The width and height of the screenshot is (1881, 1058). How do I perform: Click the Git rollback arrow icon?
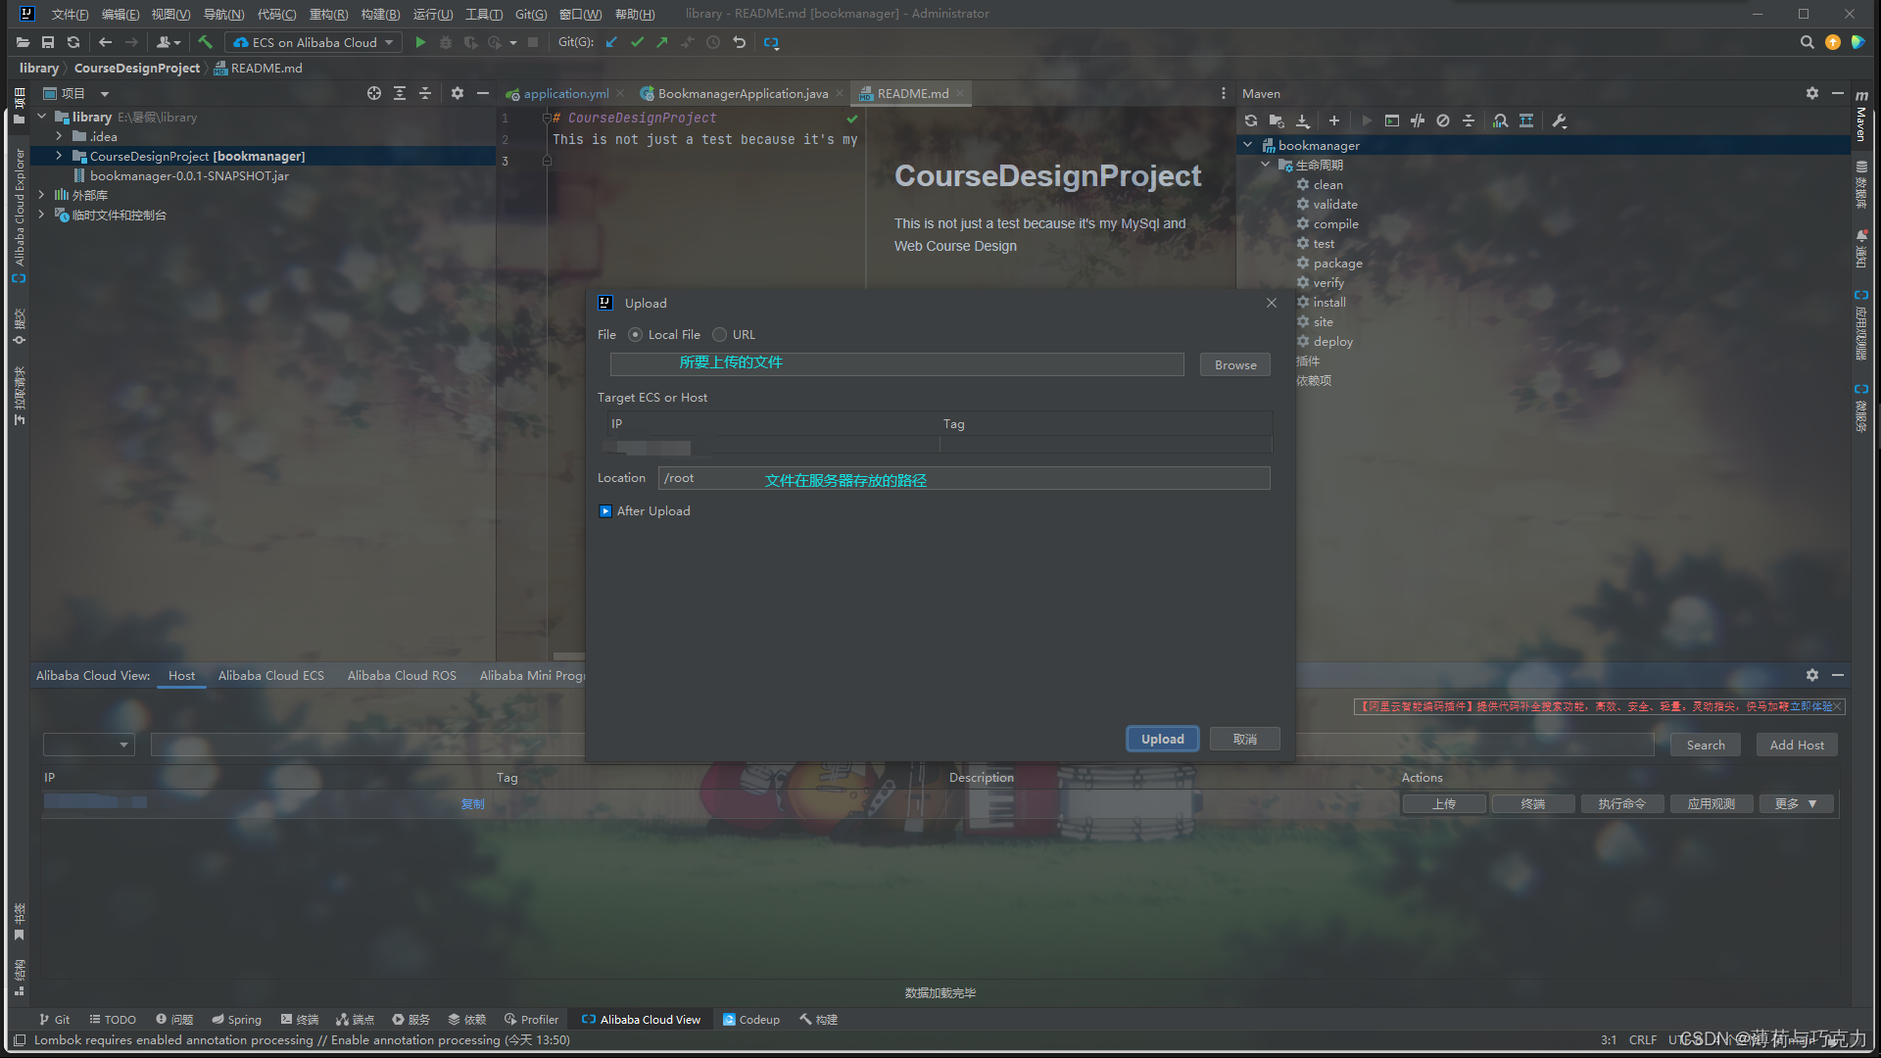pyautogui.click(x=740, y=42)
